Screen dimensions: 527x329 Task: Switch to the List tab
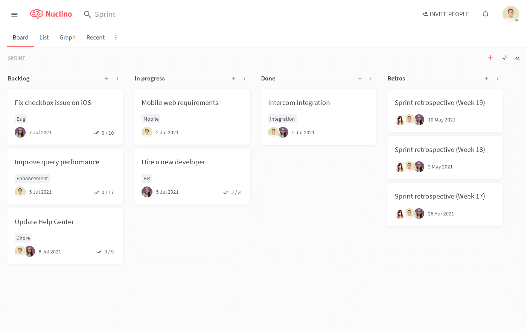pyautogui.click(x=44, y=38)
